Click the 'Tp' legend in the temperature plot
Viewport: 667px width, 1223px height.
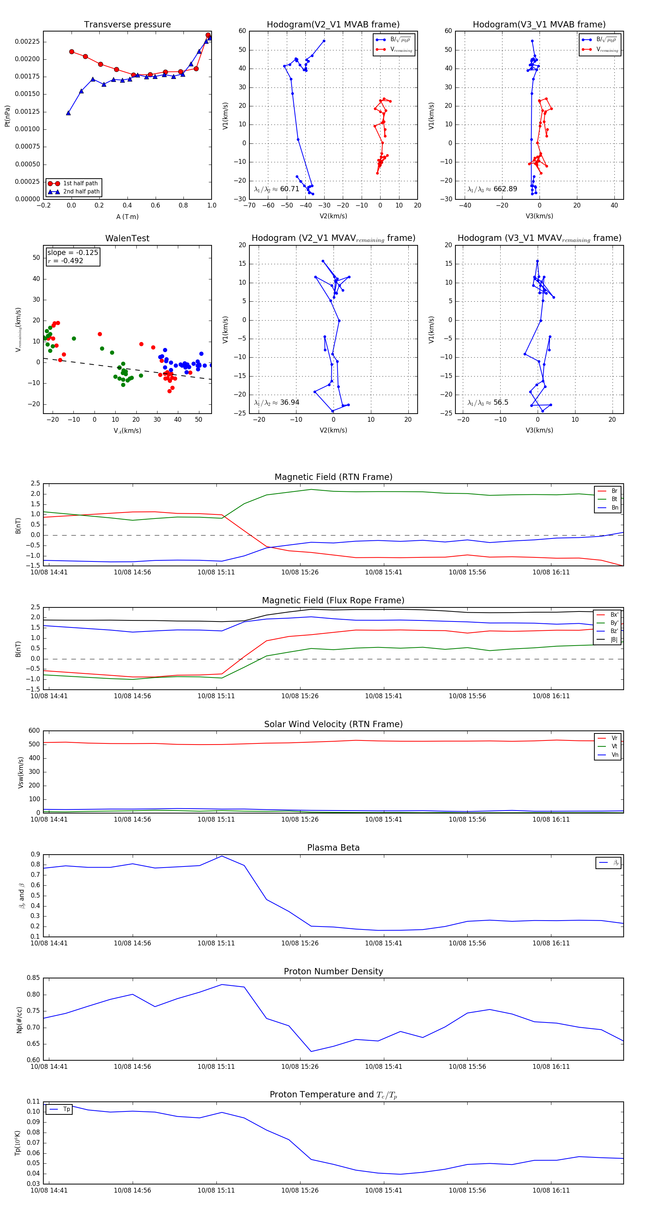coord(59,1110)
